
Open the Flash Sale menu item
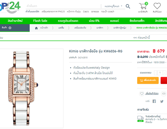click(40, 21)
